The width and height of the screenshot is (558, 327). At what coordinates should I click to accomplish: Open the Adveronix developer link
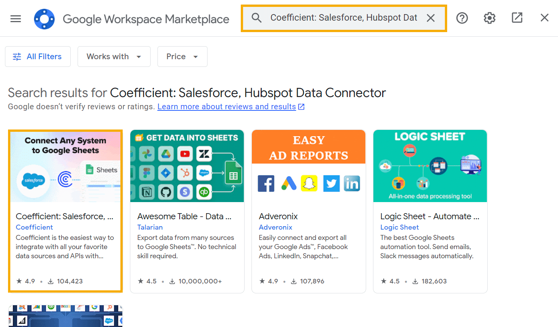(276, 227)
